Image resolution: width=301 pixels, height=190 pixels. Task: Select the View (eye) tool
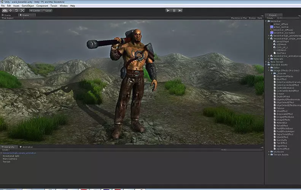(5, 11)
